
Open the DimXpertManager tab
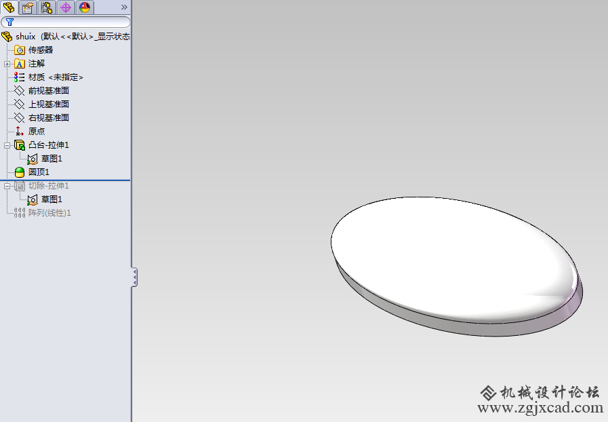coord(66,7)
